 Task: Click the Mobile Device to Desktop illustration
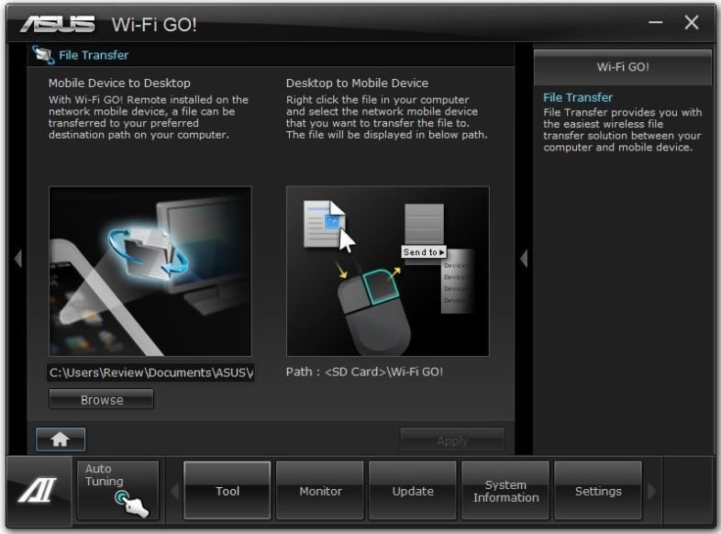150,271
